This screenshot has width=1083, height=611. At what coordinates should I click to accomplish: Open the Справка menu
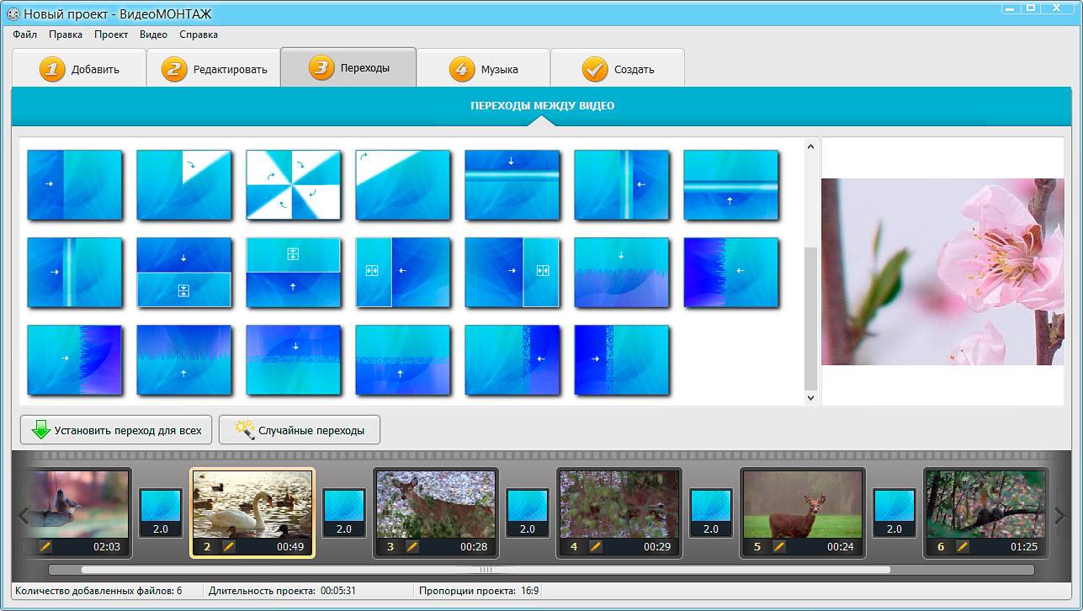point(199,35)
